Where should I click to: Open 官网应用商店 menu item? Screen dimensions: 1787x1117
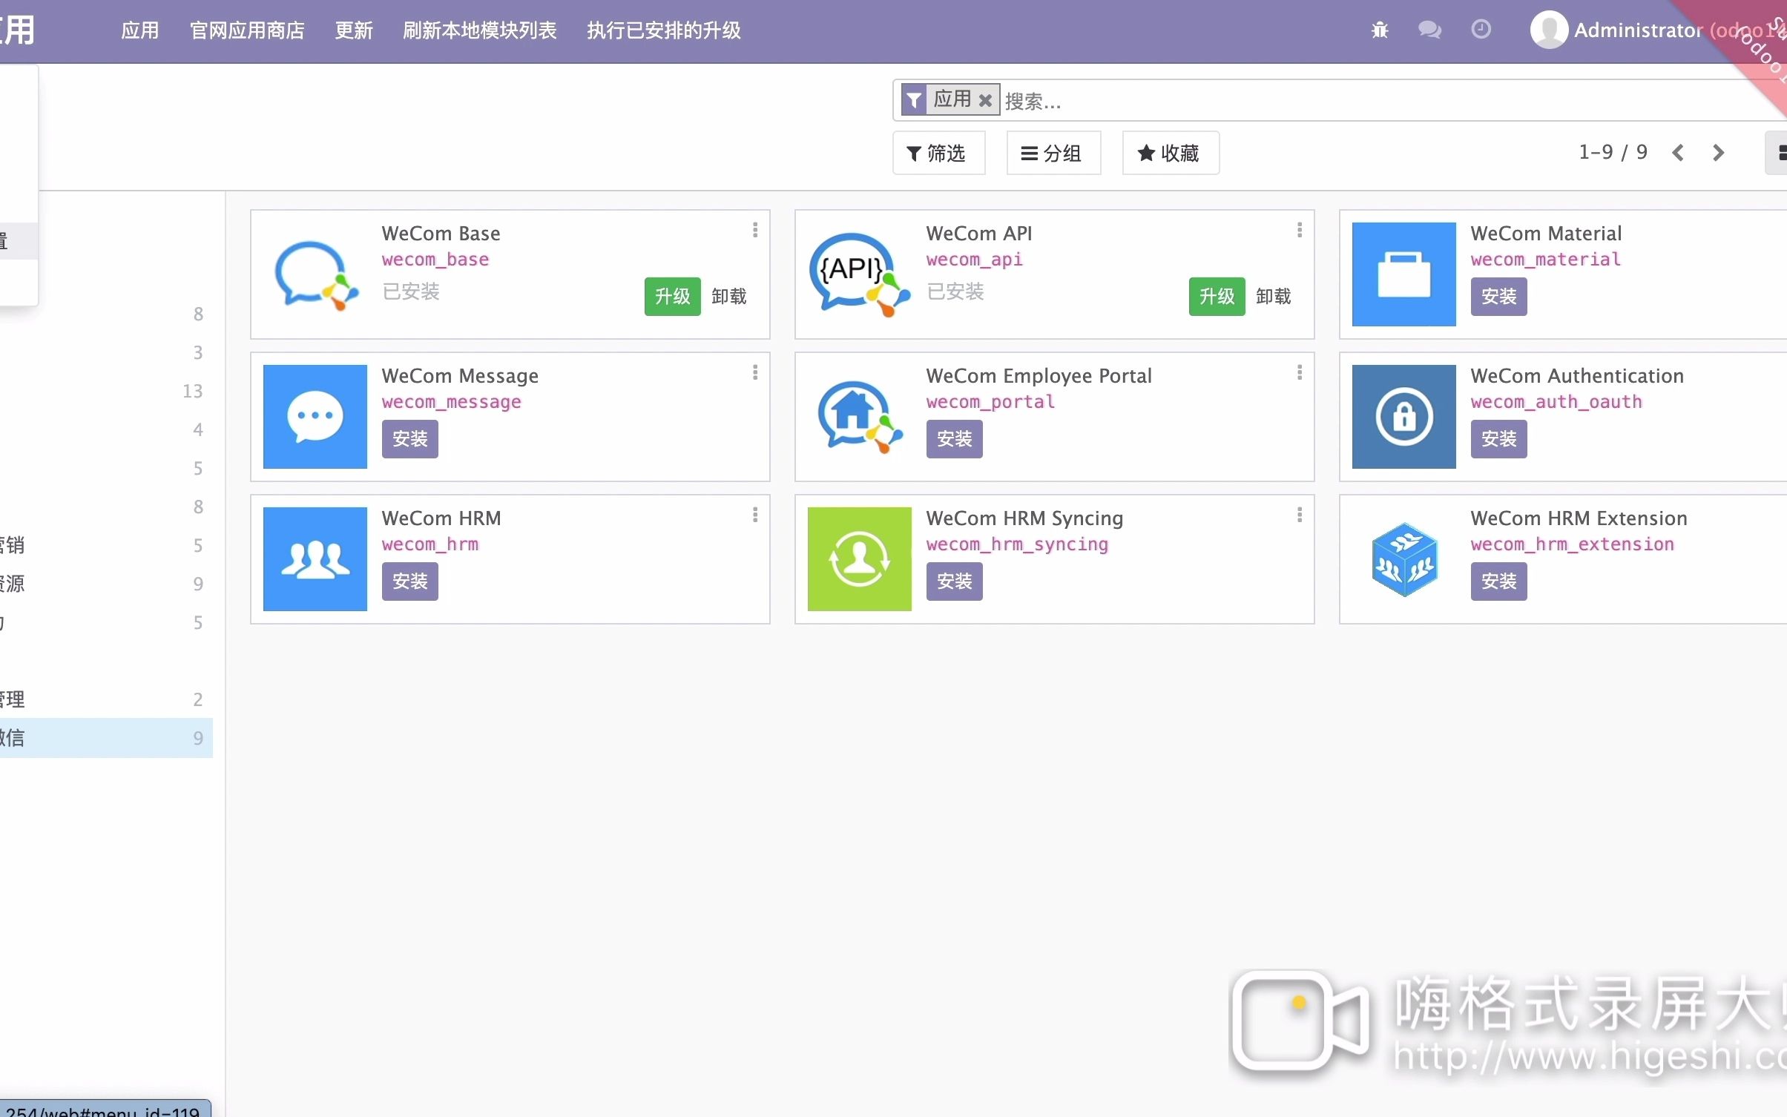pos(247,30)
